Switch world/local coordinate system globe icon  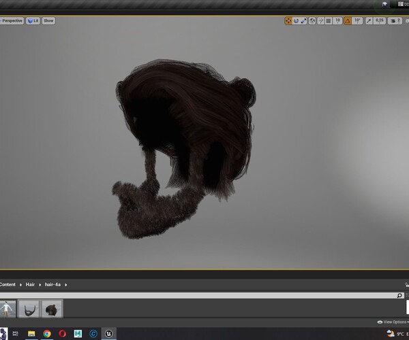(312, 21)
